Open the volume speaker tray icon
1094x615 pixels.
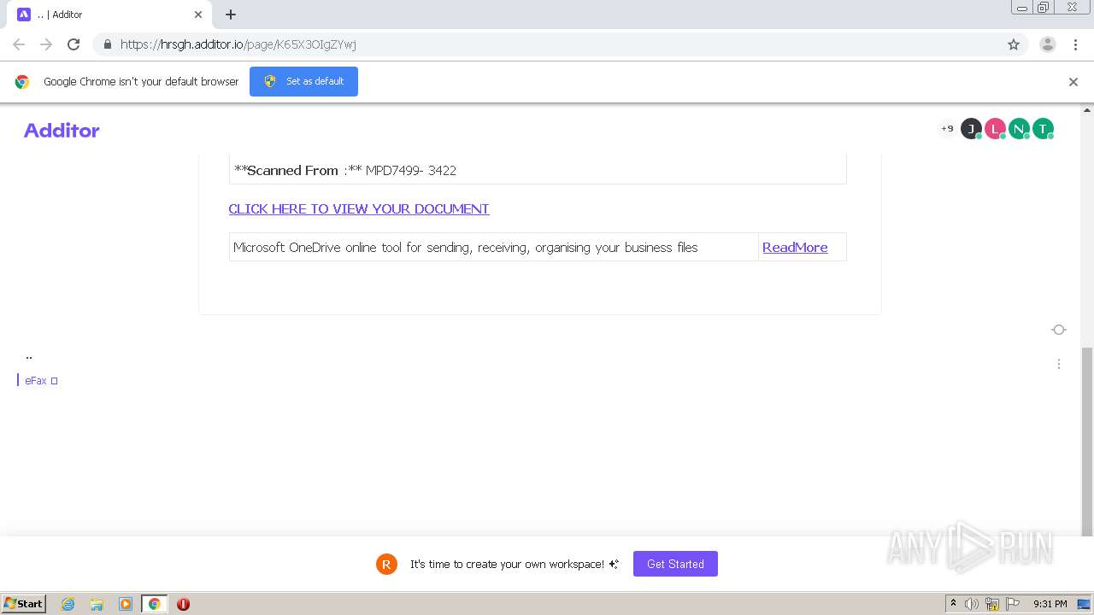[x=972, y=604]
